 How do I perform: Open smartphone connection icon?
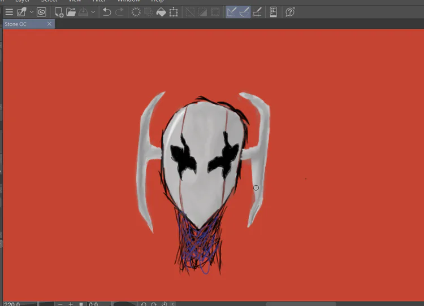[x=274, y=12]
